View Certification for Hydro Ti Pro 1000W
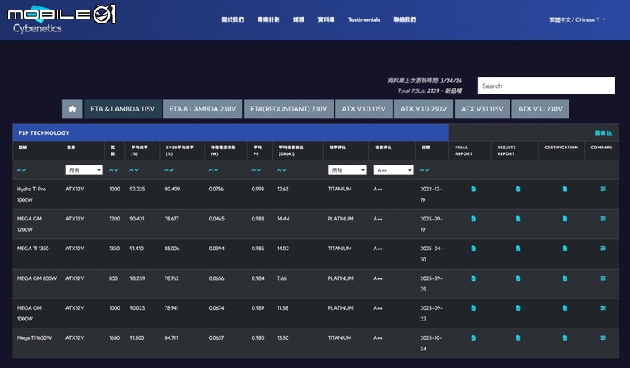This screenshot has width=630, height=368. click(565, 189)
